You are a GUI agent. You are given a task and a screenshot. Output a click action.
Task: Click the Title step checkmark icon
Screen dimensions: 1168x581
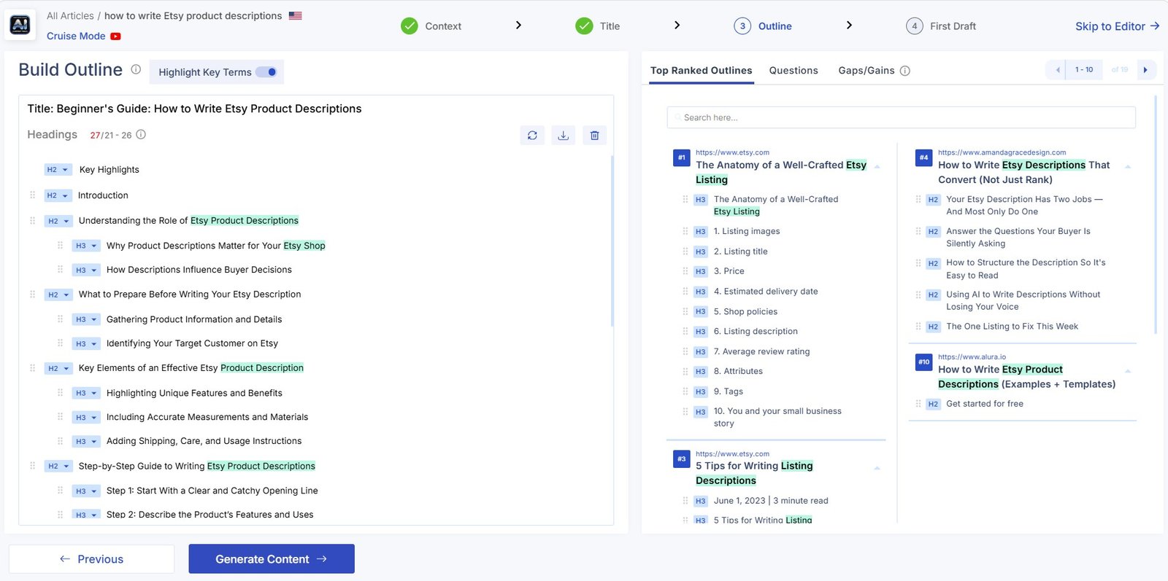tap(584, 26)
